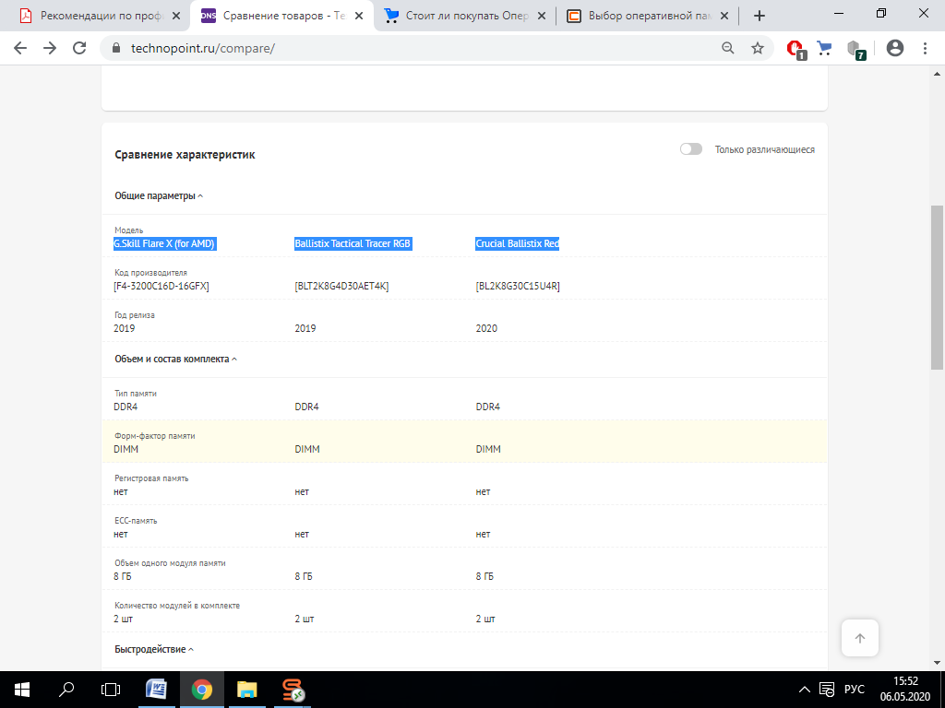This screenshot has height=708, width=945.
Task: Click the page vertical scrollbar thumb
Action: (x=938, y=288)
